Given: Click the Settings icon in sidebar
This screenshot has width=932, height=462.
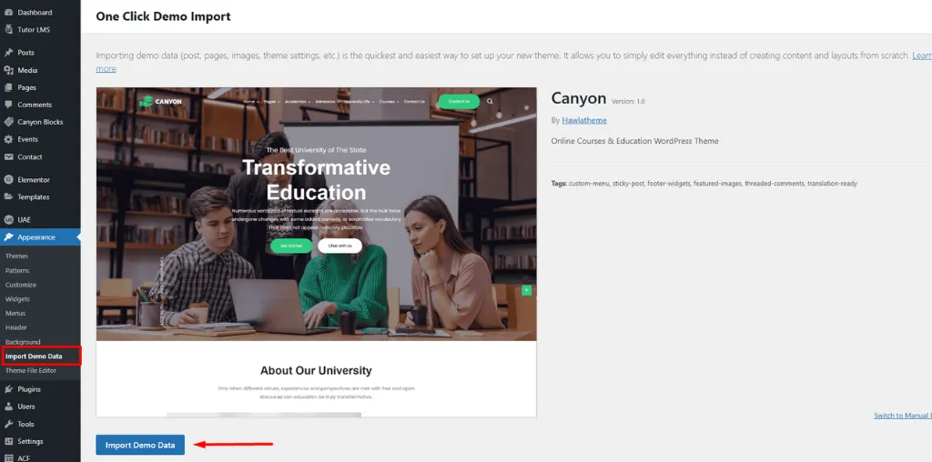Looking at the screenshot, I should tap(8, 441).
